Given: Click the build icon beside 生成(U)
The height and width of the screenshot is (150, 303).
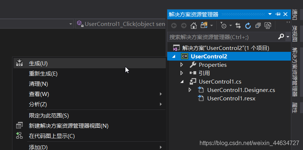Looking at the screenshot, I should [x=19, y=63].
